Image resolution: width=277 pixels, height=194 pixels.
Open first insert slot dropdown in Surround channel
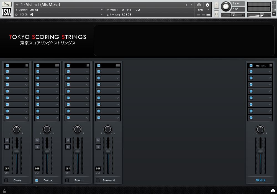pyautogui.click(x=118, y=71)
